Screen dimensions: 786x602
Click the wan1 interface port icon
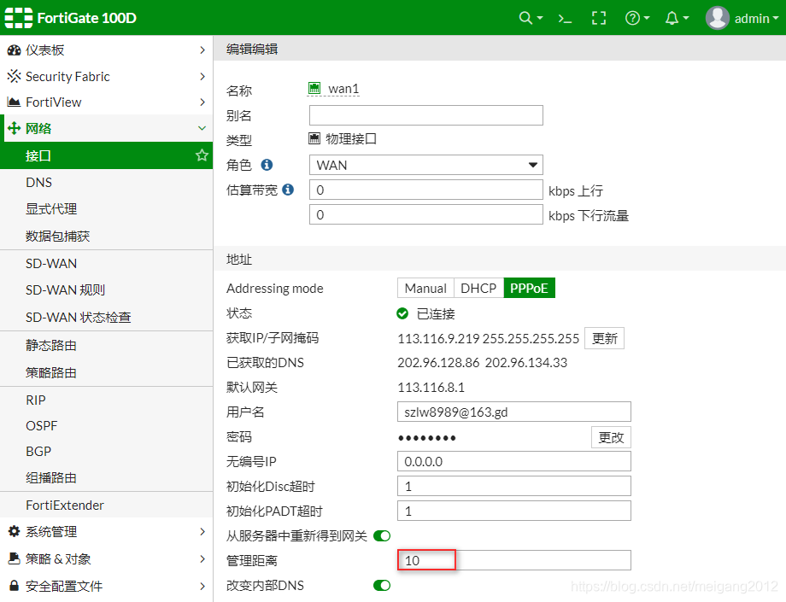[x=314, y=88]
